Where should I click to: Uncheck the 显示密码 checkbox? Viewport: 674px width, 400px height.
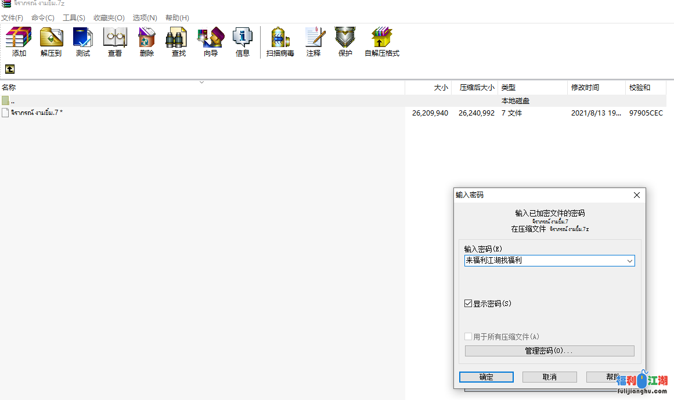pyautogui.click(x=468, y=304)
